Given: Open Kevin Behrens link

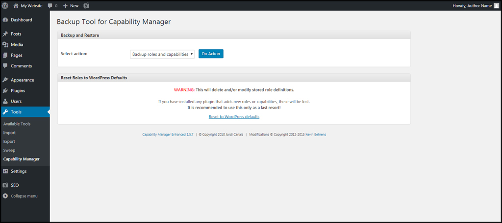Looking at the screenshot, I should [316, 134].
